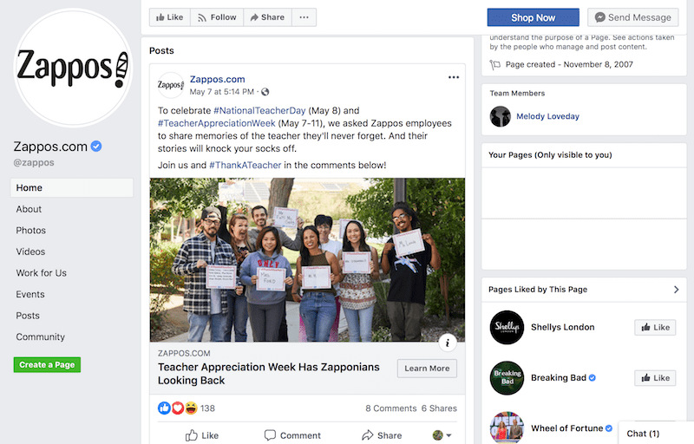The height and width of the screenshot is (444, 694).
Task: Open the Teacher Appreciation Week article title
Action: 269,374
